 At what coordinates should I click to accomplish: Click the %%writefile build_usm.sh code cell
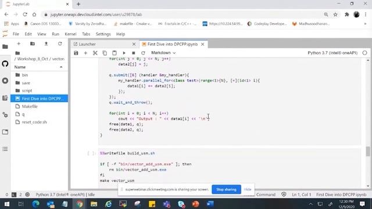click(x=230, y=167)
